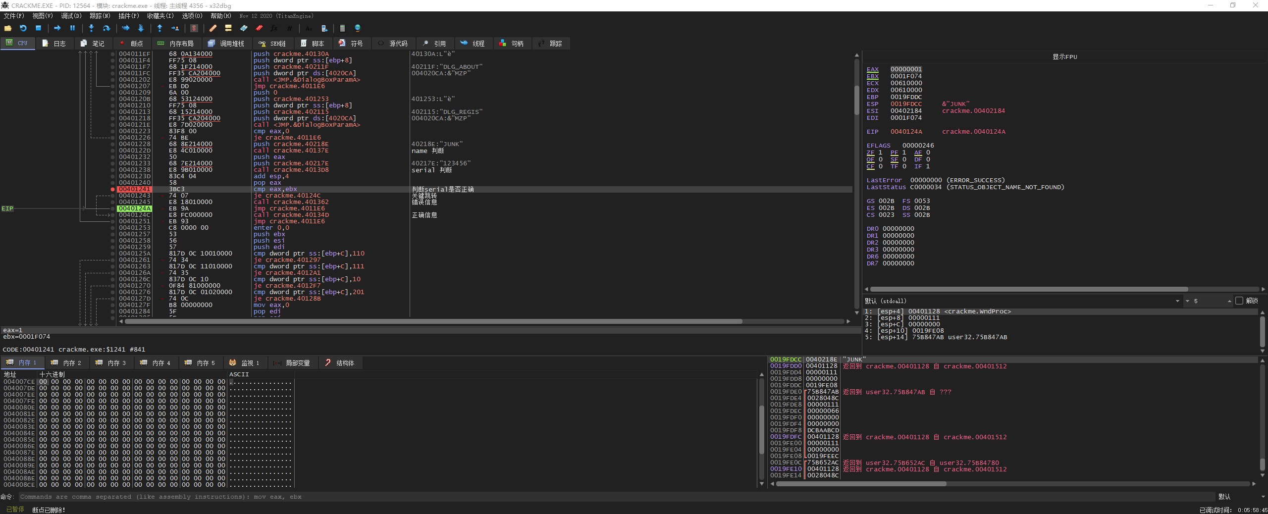Toggle breakpoint bullet beside address 00401228
The width and height of the screenshot is (1268, 514).
coord(112,144)
